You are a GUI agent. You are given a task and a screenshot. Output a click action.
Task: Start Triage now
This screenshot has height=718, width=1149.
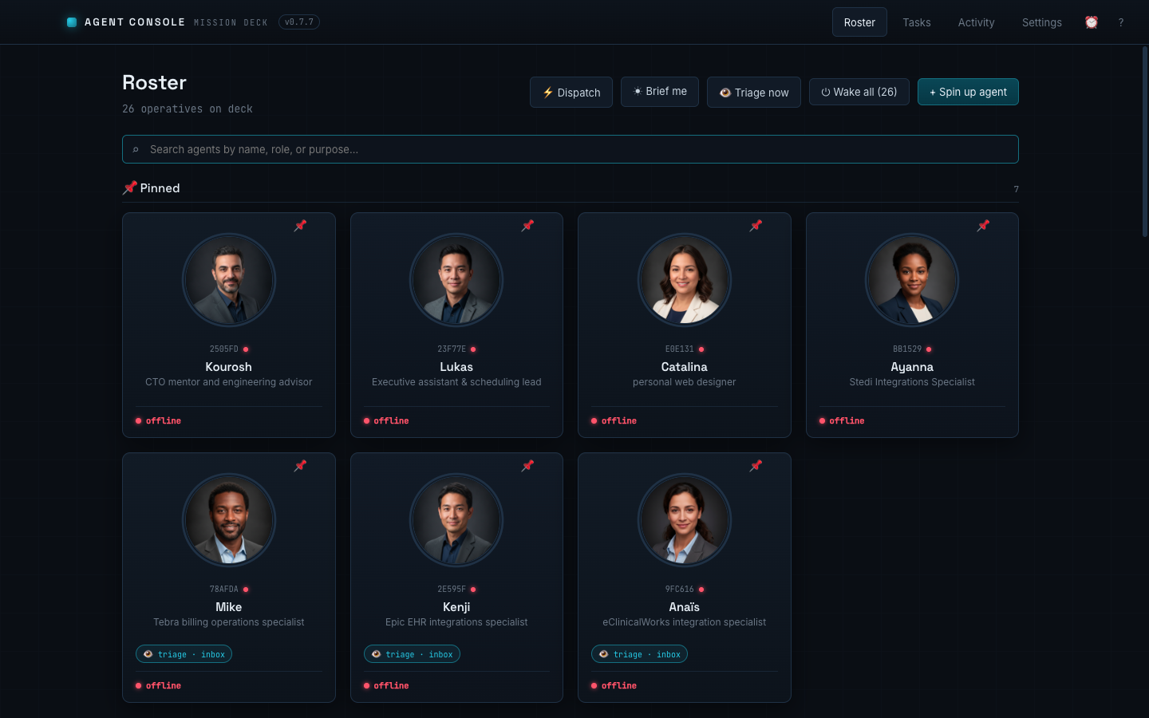pyautogui.click(x=754, y=93)
